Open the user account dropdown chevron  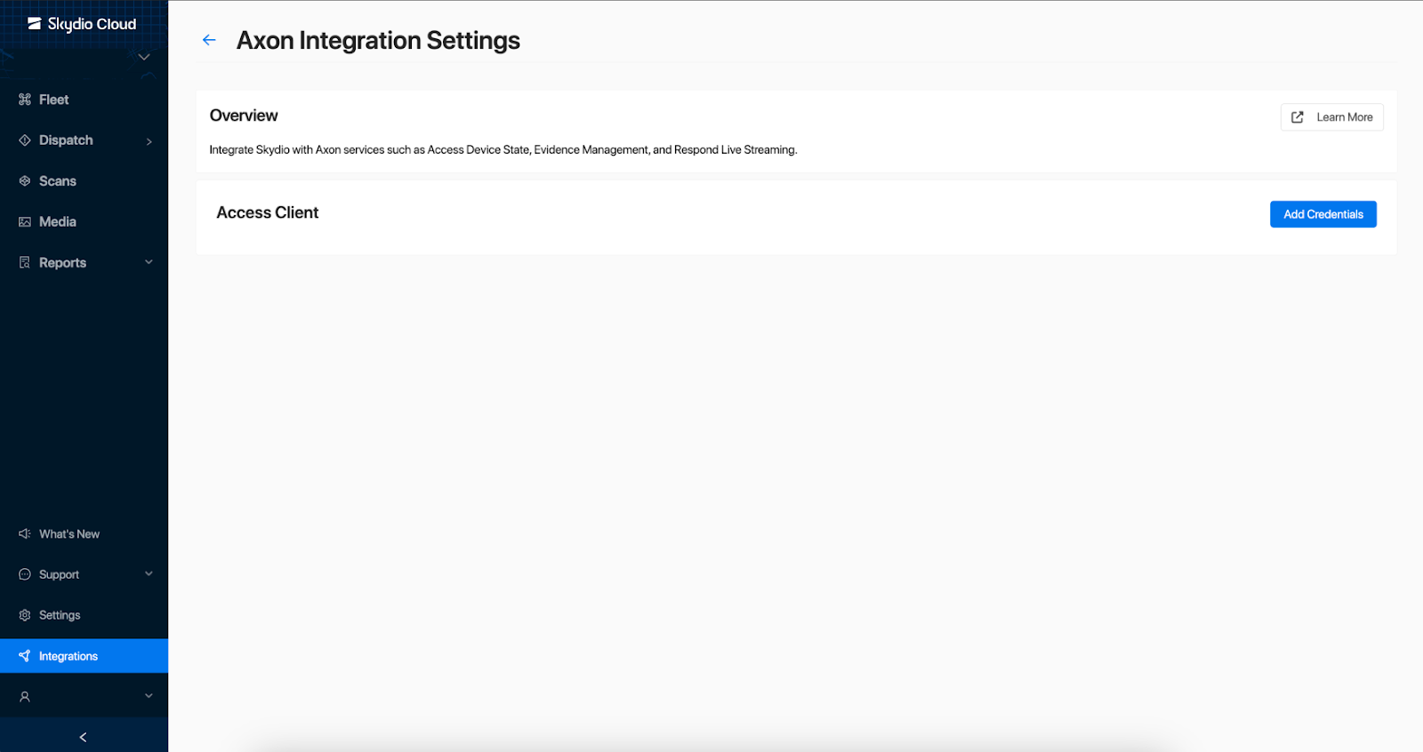149,696
